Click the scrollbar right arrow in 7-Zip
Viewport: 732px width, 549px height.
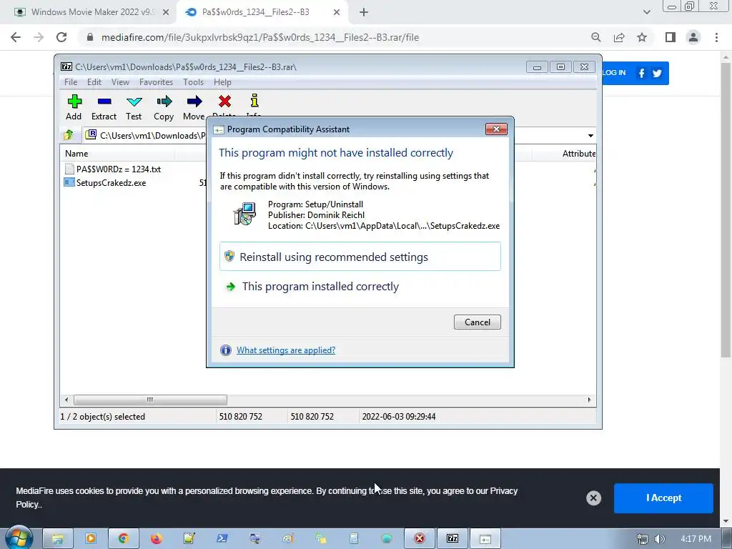point(589,400)
